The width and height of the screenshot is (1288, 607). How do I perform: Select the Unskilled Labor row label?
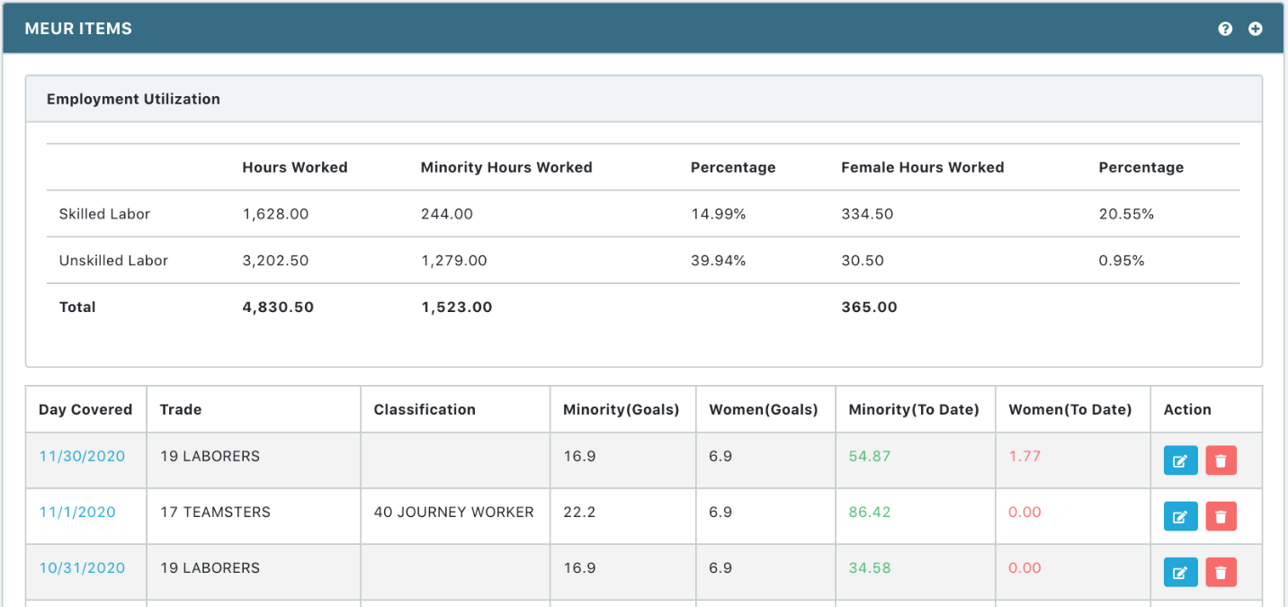pos(113,261)
